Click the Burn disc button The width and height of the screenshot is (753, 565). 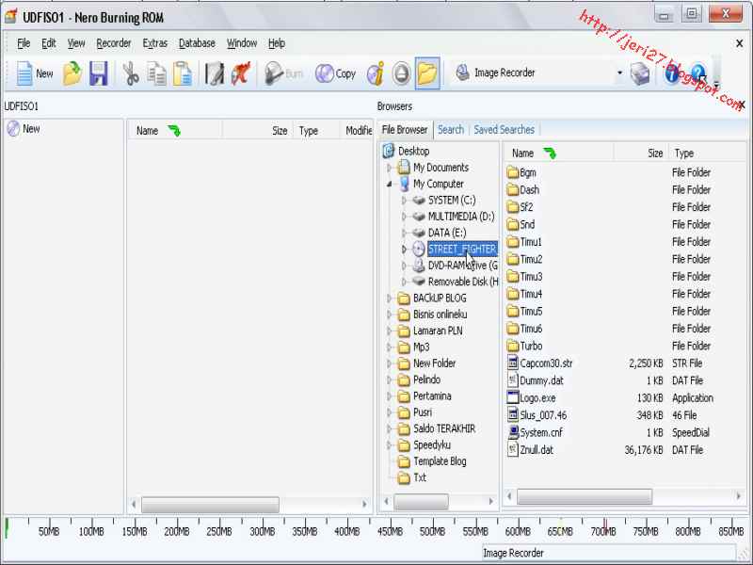(x=284, y=73)
